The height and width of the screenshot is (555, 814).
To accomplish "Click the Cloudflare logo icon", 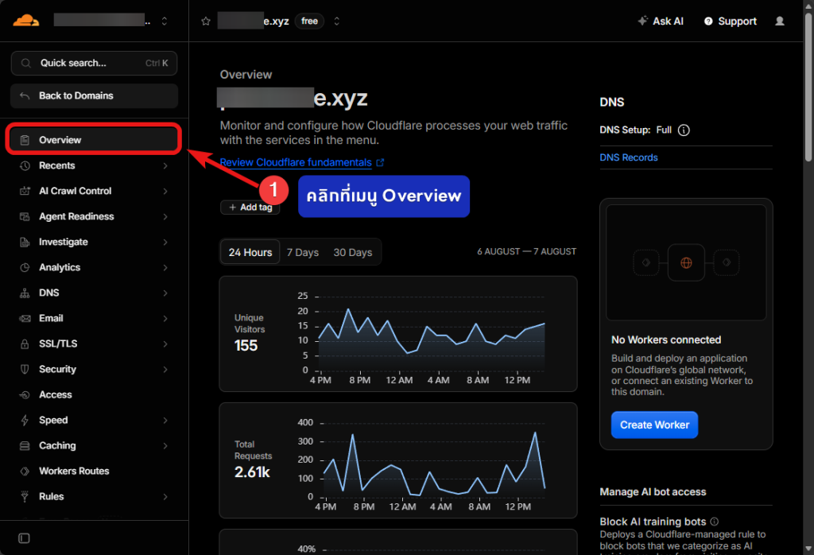I will pyautogui.click(x=26, y=21).
